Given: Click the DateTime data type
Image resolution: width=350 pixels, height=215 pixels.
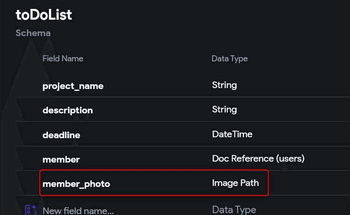Looking at the screenshot, I should (232, 134).
